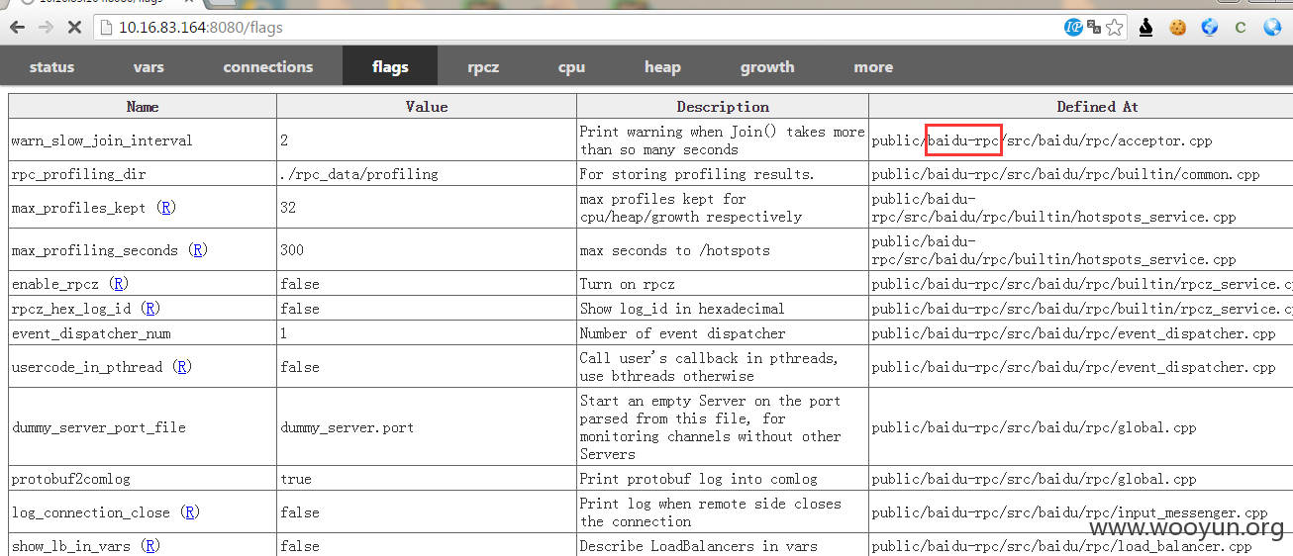This screenshot has height=556, width=1293.
Task: Click the rpc_profiling_dir flag name
Action: [78, 174]
